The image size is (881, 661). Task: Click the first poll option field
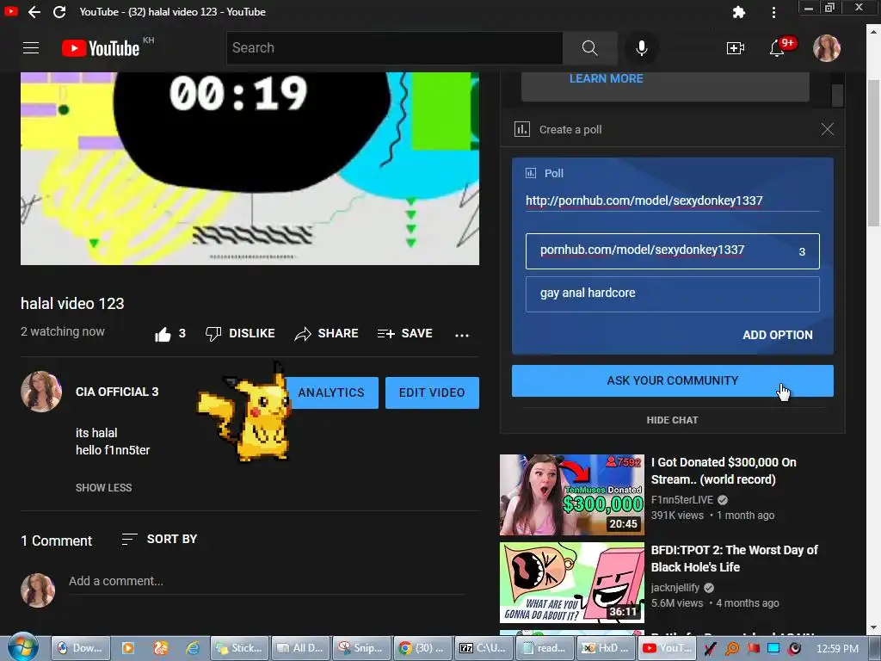[x=672, y=250]
